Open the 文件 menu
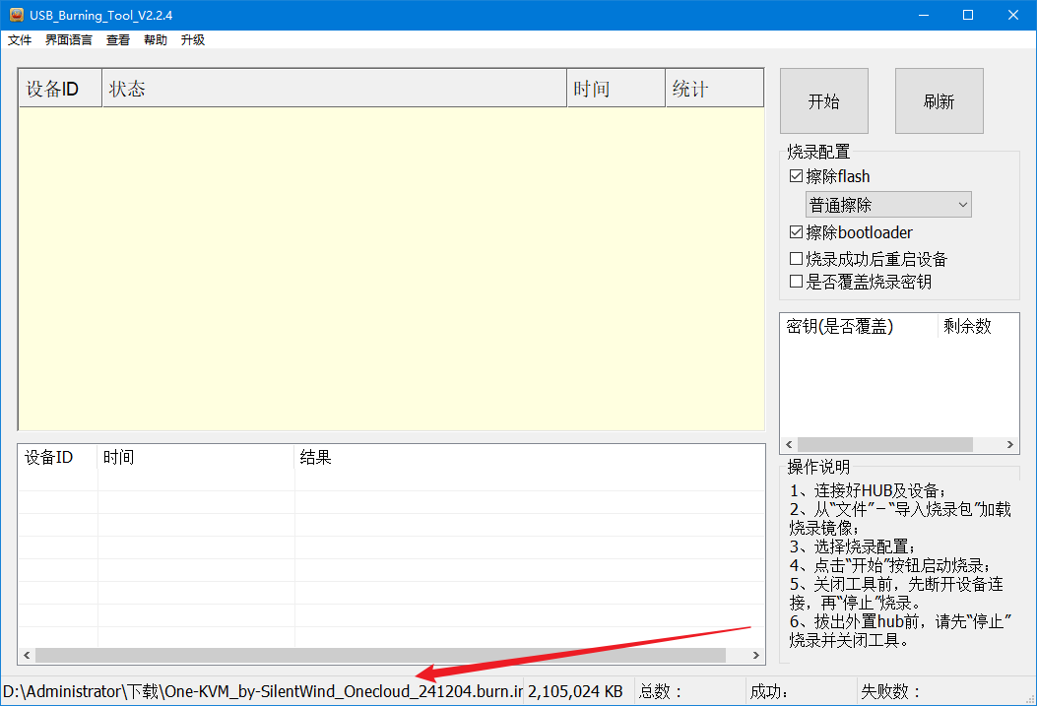Viewport: 1037px width, 706px height. click(20, 40)
